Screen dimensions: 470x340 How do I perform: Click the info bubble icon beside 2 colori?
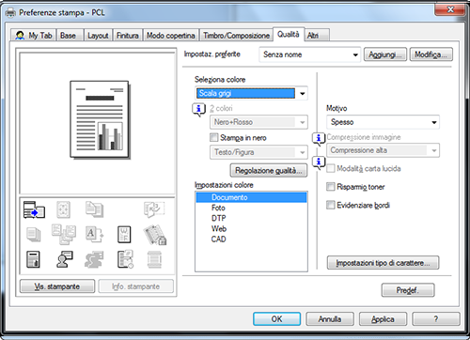tap(198, 110)
